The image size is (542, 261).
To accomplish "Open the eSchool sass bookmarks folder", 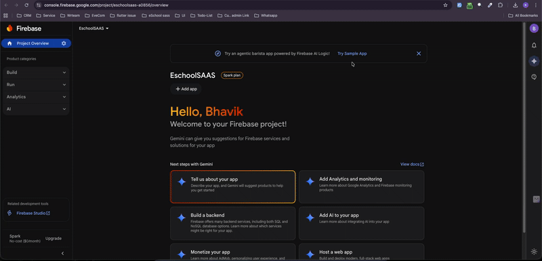I will [156, 16].
